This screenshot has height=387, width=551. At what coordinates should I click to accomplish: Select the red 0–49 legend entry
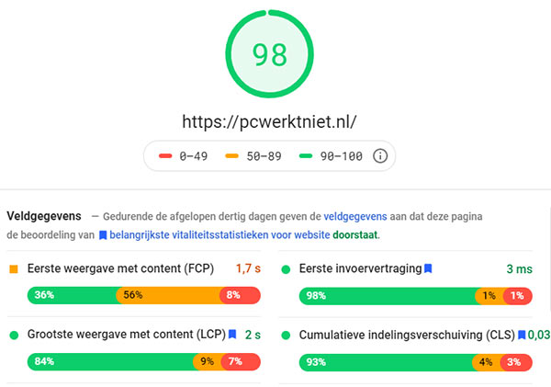(186, 156)
